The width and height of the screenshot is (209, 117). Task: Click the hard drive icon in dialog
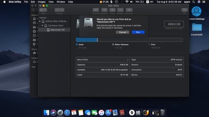[x=88, y=23]
